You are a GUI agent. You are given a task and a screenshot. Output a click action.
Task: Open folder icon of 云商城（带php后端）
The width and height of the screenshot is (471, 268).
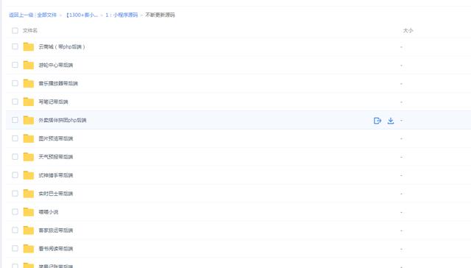click(x=29, y=47)
